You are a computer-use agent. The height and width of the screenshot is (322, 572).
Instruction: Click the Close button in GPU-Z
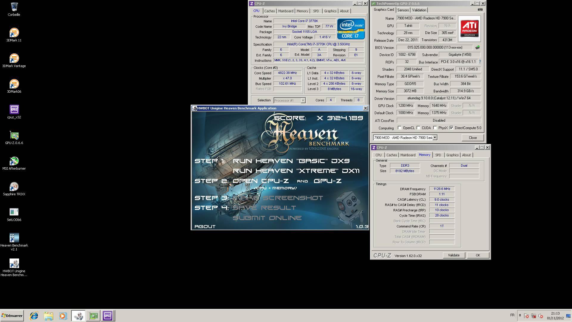click(x=473, y=138)
